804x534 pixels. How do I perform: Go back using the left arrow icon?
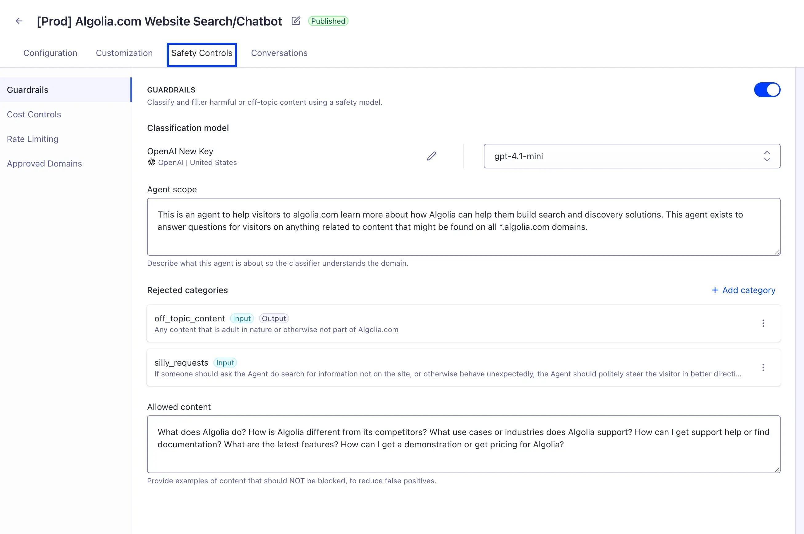19,21
